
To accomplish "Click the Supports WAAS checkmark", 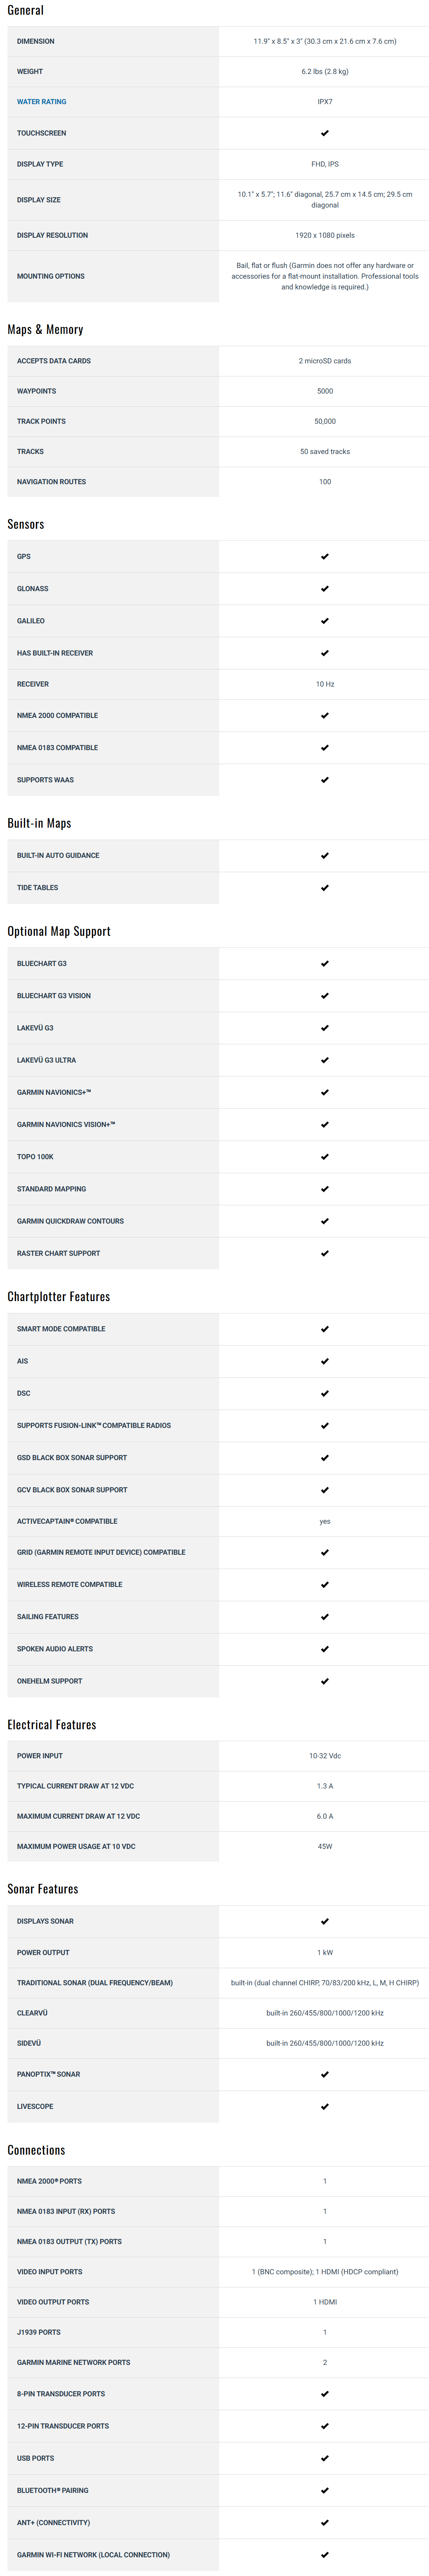I will [325, 780].
